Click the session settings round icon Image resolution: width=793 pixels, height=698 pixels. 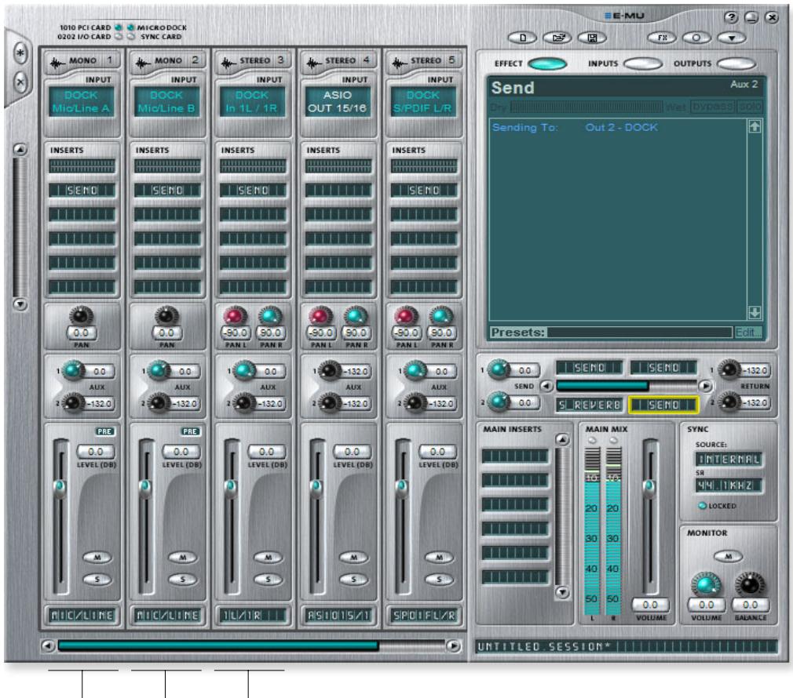point(696,38)
